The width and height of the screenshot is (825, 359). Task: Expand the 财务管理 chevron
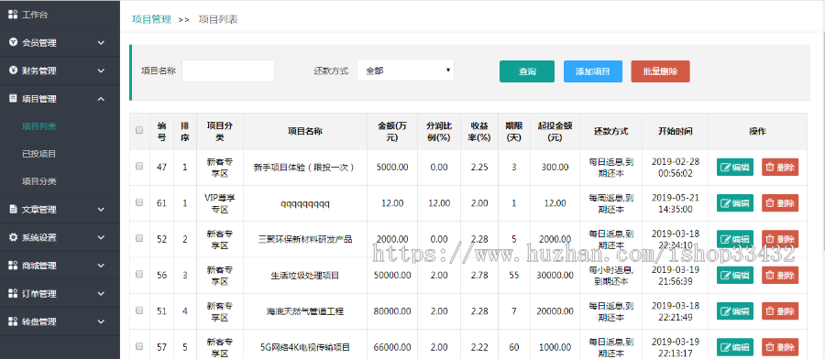(x=101, y=71)
